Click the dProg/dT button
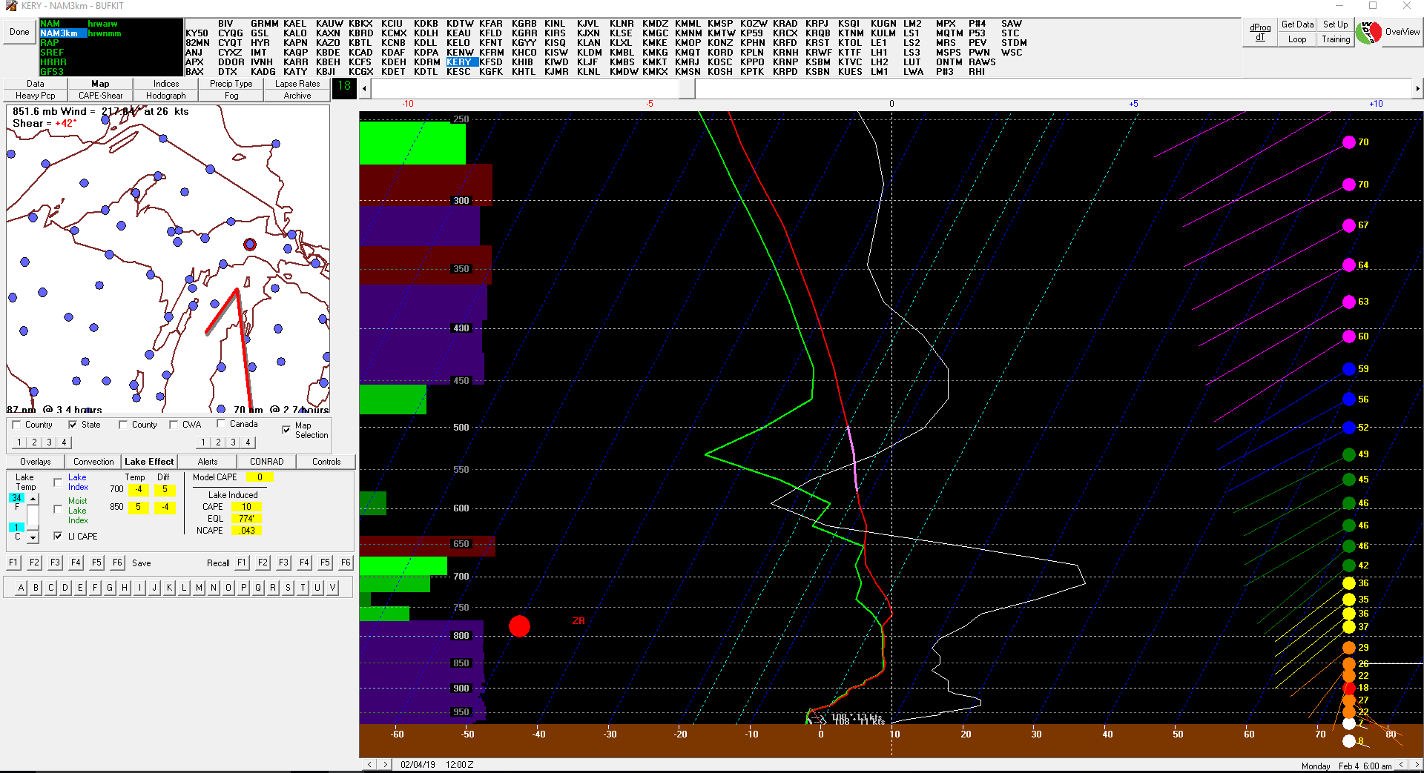 coord(1260,32)
